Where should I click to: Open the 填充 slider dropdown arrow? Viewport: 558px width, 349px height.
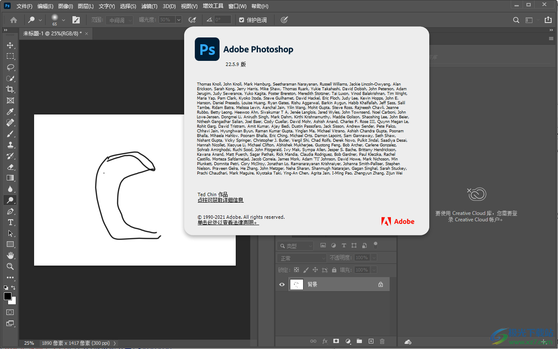tap(374, 270)
